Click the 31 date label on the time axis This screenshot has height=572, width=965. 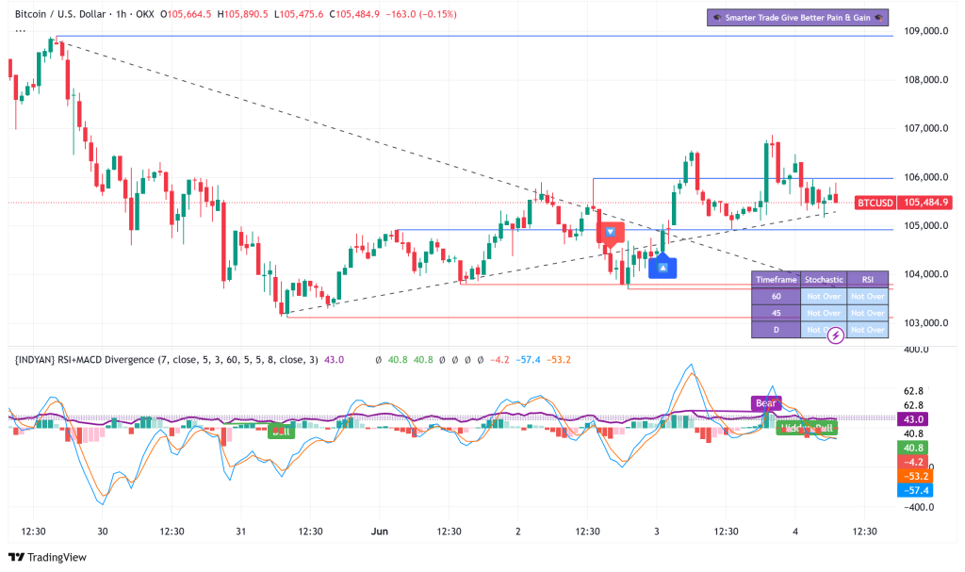(240, 531)
